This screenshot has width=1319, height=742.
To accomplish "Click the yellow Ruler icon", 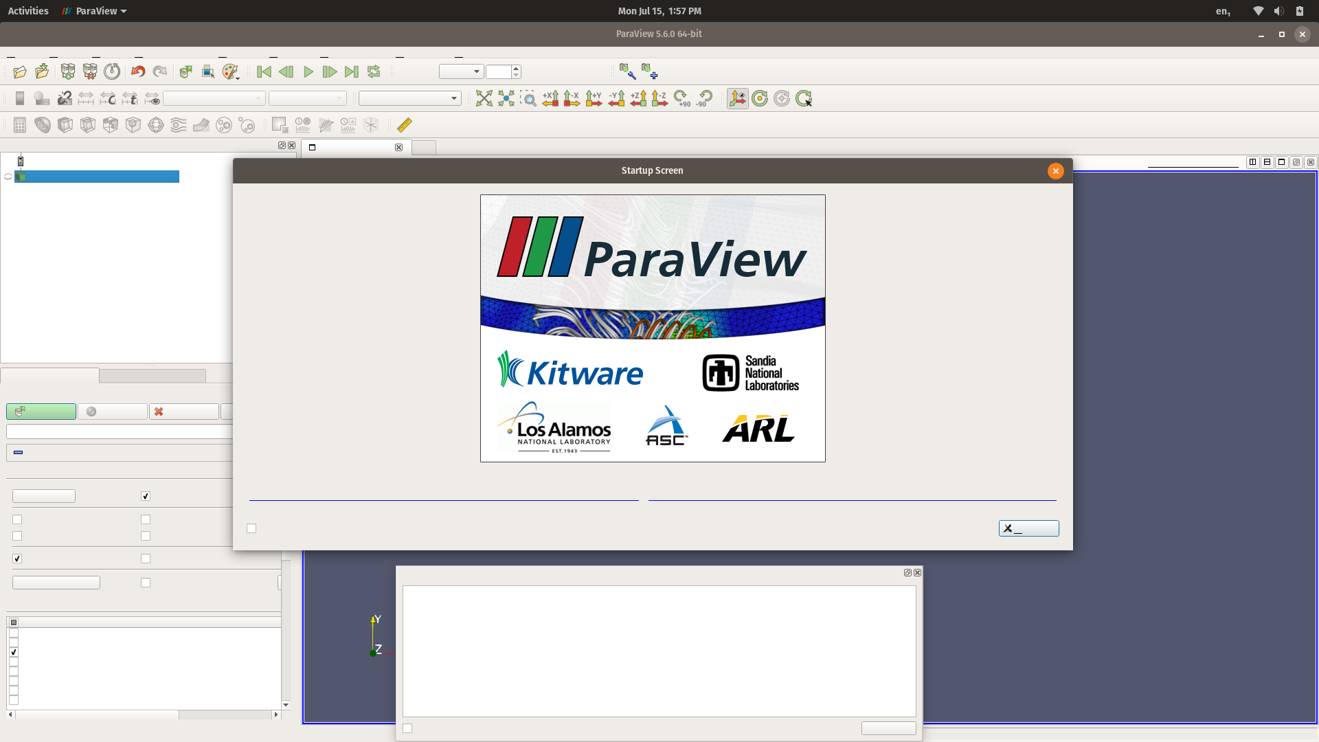I will pos(405,125).
